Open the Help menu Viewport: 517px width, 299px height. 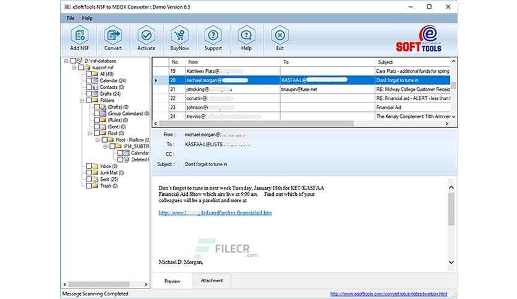click(87, 18)
